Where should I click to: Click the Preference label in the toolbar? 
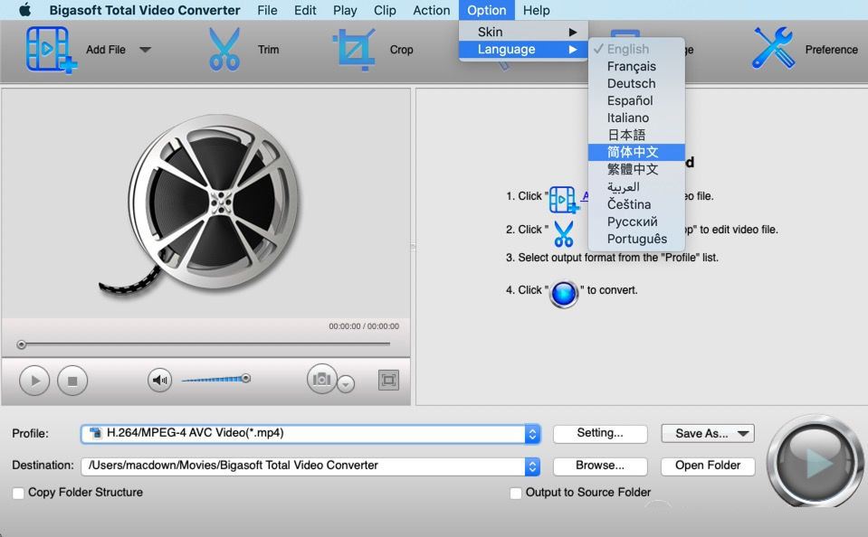tap(831, 50)
